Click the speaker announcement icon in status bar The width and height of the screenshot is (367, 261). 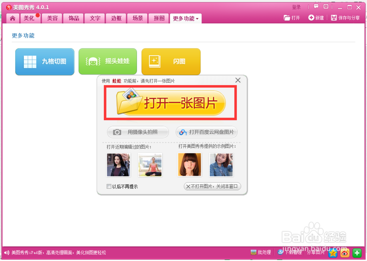[x=7, y=253]
